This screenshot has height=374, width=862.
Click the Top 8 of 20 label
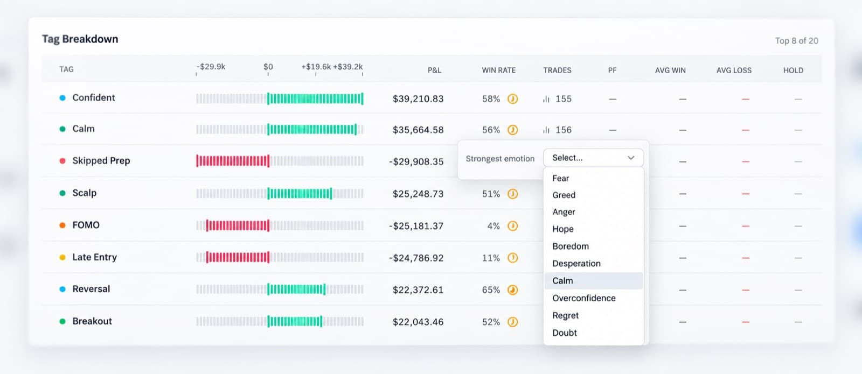tap(797, 41)
